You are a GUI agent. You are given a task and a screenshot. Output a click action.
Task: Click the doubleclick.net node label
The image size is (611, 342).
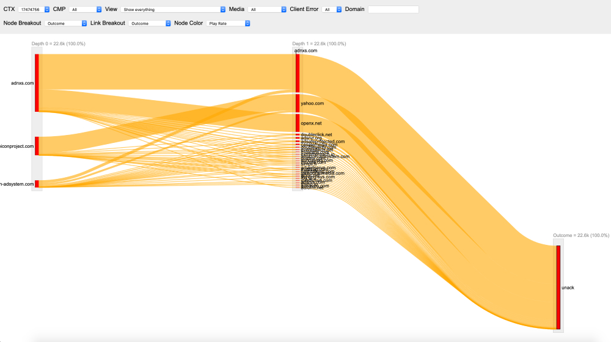[x=316, y=134]
